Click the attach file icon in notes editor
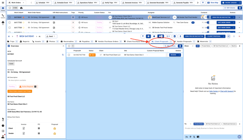243x140 pixels. [x=194, y=137]
